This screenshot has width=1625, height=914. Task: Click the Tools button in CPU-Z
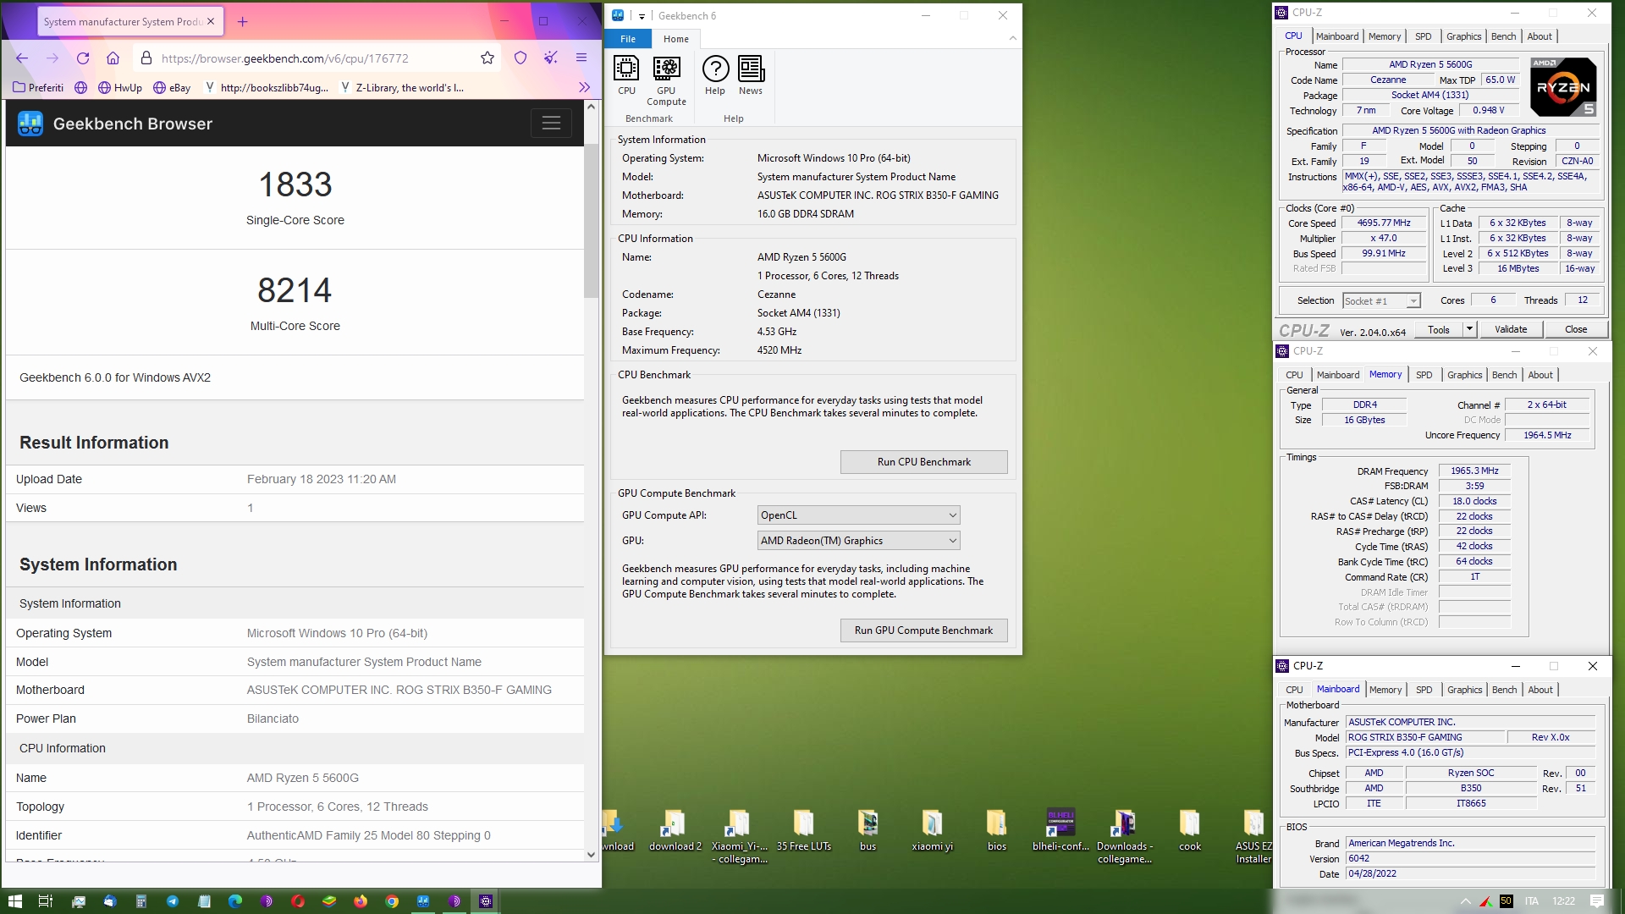point(1439,329)
